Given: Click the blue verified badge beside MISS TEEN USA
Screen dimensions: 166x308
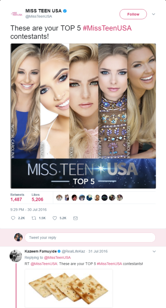Looking at the screenshot, I should point(65,11).
